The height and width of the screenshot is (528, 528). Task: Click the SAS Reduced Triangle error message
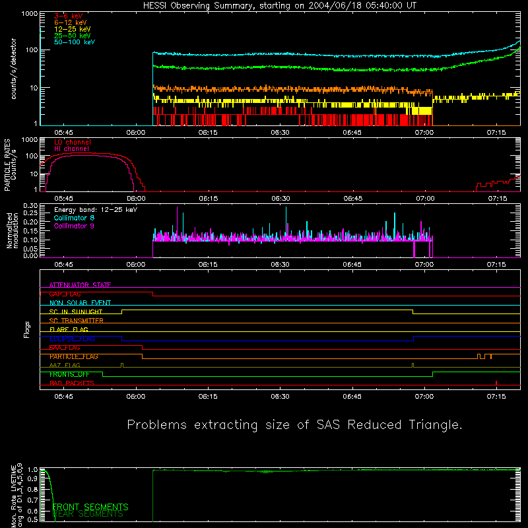(x=294, y=425)
